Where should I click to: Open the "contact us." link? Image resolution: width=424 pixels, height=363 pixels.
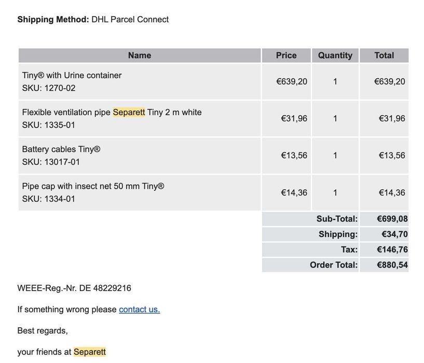[139, 310]
